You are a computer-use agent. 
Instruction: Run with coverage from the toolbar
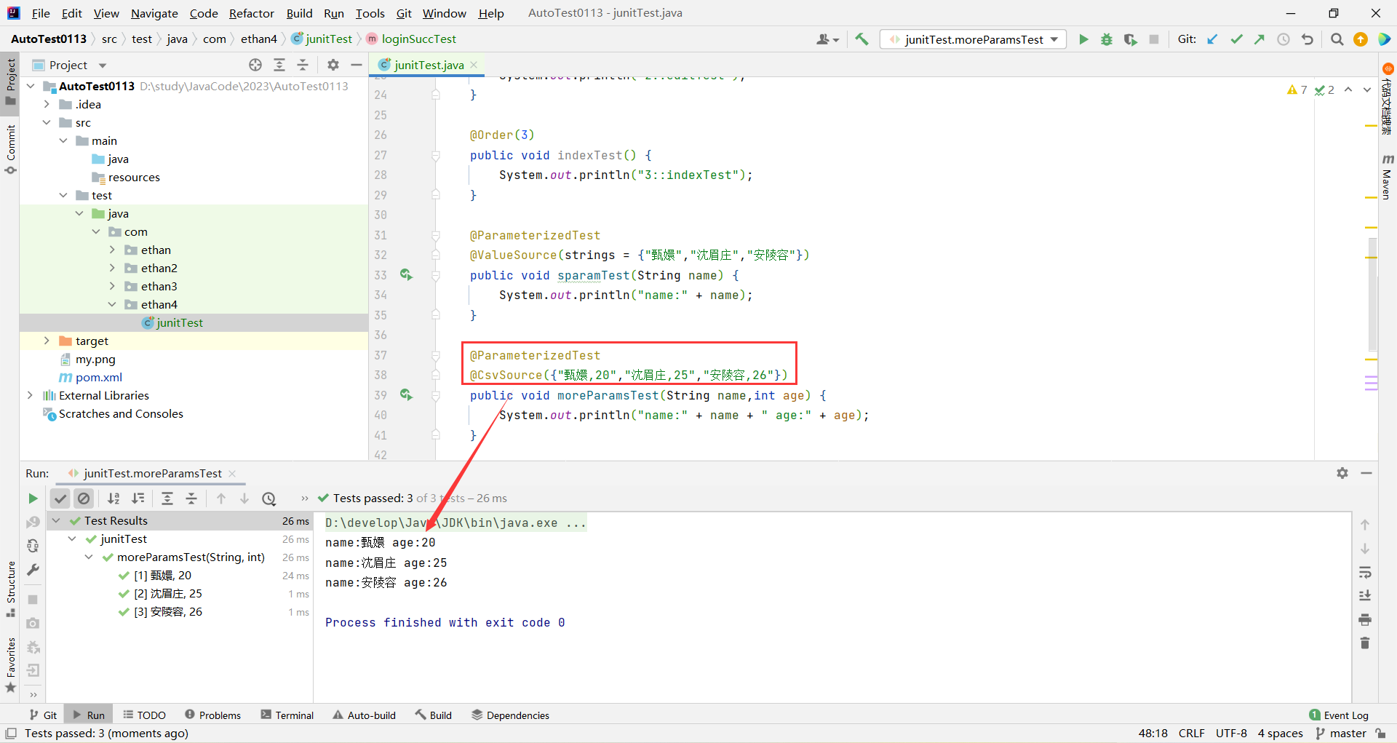tap(1130, 39)
